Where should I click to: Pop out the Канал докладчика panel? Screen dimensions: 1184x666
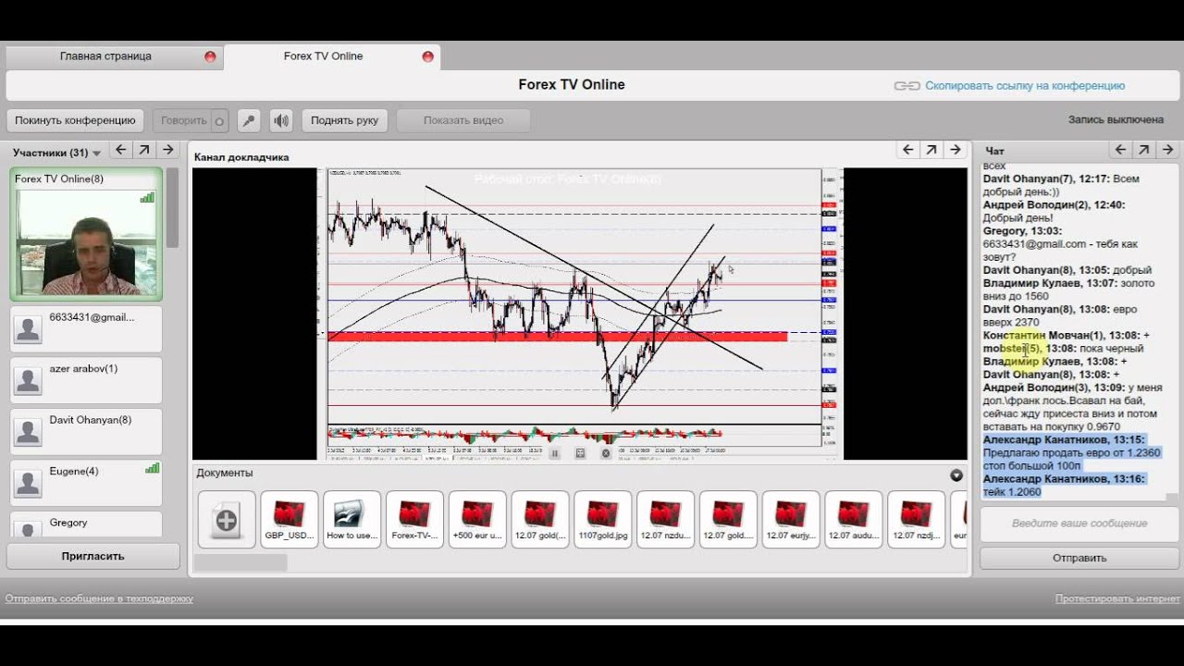pyautogui.click(x=931, y=150)
